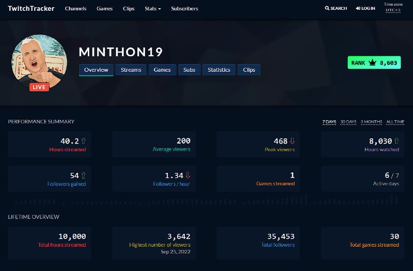Click the red LIVE badge
This screenshot has height=271, width=413.
pos(39,87)
